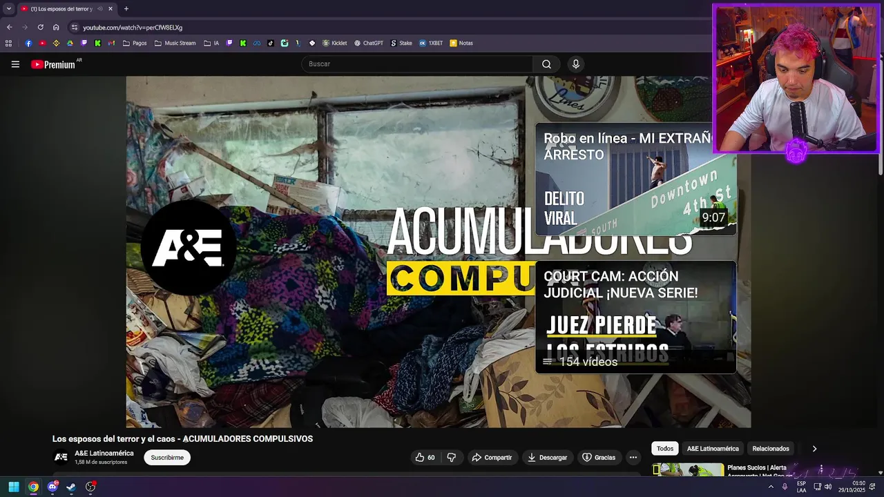The width and height of the screenshot is (884, 497).
Task: Click the Gracias button
Action: [x=599, y=457]
